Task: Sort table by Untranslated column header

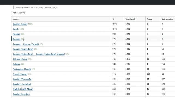Action: [x=167, y=19]
